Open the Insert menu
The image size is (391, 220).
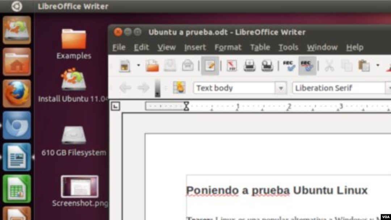[x=195, y=47]
